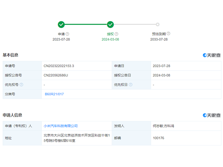Click the help icon beside 申请 in the timeline

click(68, 34)
